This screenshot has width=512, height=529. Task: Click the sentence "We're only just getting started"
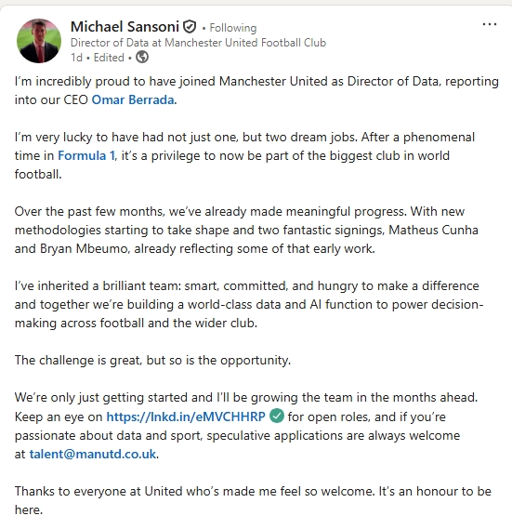click(246, 397)
